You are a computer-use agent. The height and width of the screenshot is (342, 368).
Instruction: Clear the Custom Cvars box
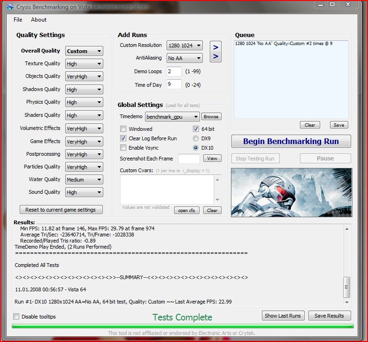pos(212,210)
